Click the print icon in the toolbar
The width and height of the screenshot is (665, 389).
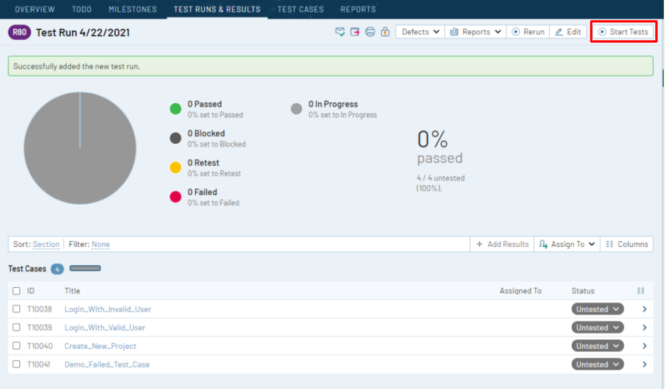coord(370,32)
